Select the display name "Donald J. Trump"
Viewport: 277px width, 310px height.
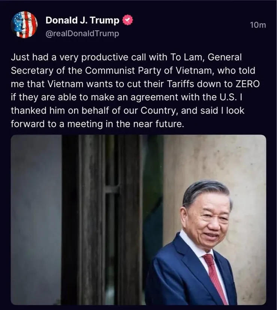pos(83,21)
